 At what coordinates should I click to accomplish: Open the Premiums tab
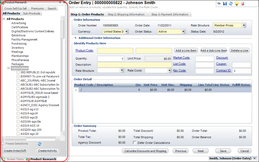pyautogui.click(x=37, y=8)
